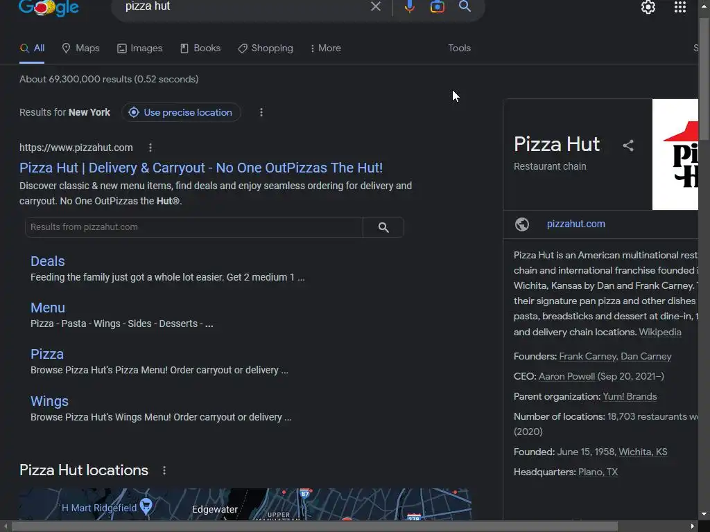Viewport: 710px width, 532px height.
Task: Open Yum! Brands parent organization link
Action: [x=630, y=397]
